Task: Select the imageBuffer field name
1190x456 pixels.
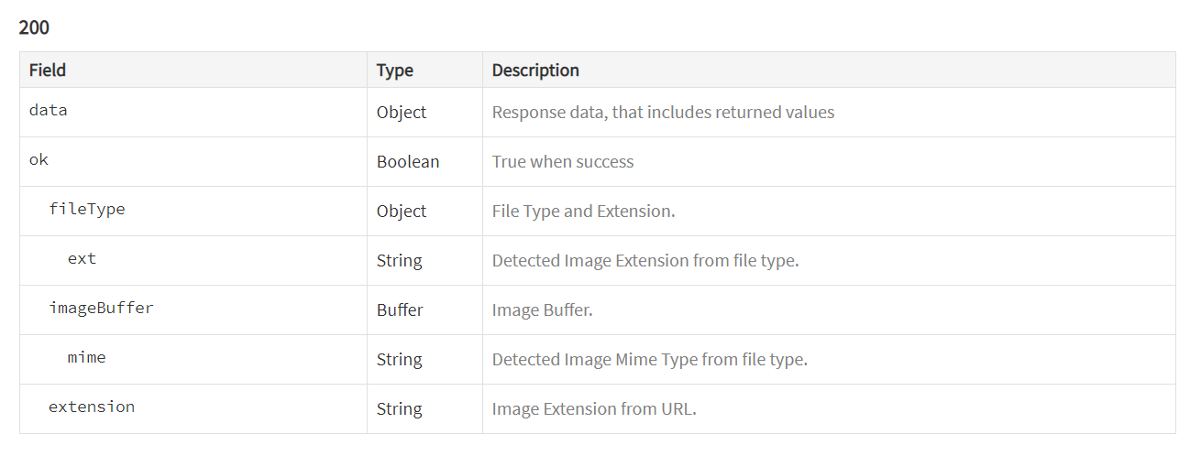Action: point(101,308)
